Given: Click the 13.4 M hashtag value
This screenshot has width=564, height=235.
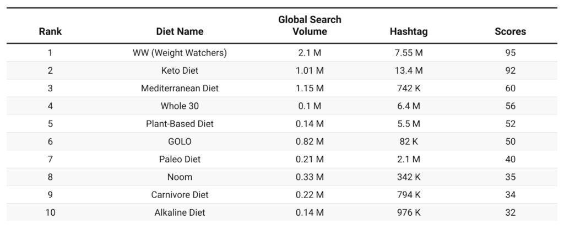Looking at the screenshot, I should coord(408,70).
